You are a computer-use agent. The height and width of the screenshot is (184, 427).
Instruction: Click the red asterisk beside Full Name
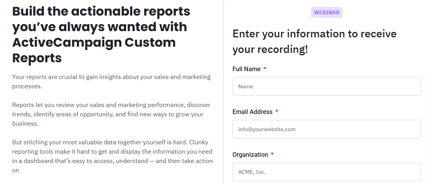(265, 69)
